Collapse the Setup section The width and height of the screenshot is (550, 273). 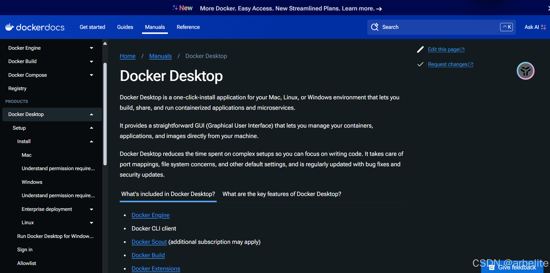coord(91,128)
